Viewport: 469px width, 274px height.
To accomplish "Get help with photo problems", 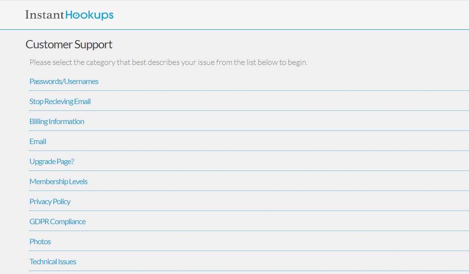I will click(x=40, y=242).
